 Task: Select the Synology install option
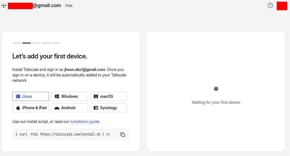[x=108, y=108]
